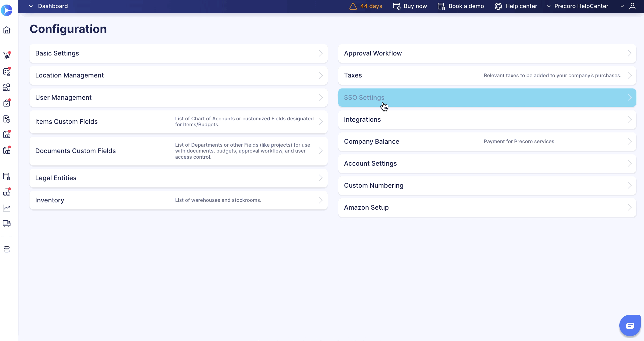Click the configuration toggles icon in sidebar
644x341 pixels.
coord(7,250)
